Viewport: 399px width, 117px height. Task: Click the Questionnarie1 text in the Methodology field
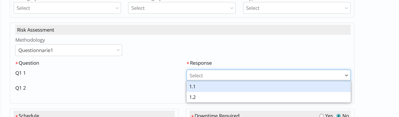[36, 50]
